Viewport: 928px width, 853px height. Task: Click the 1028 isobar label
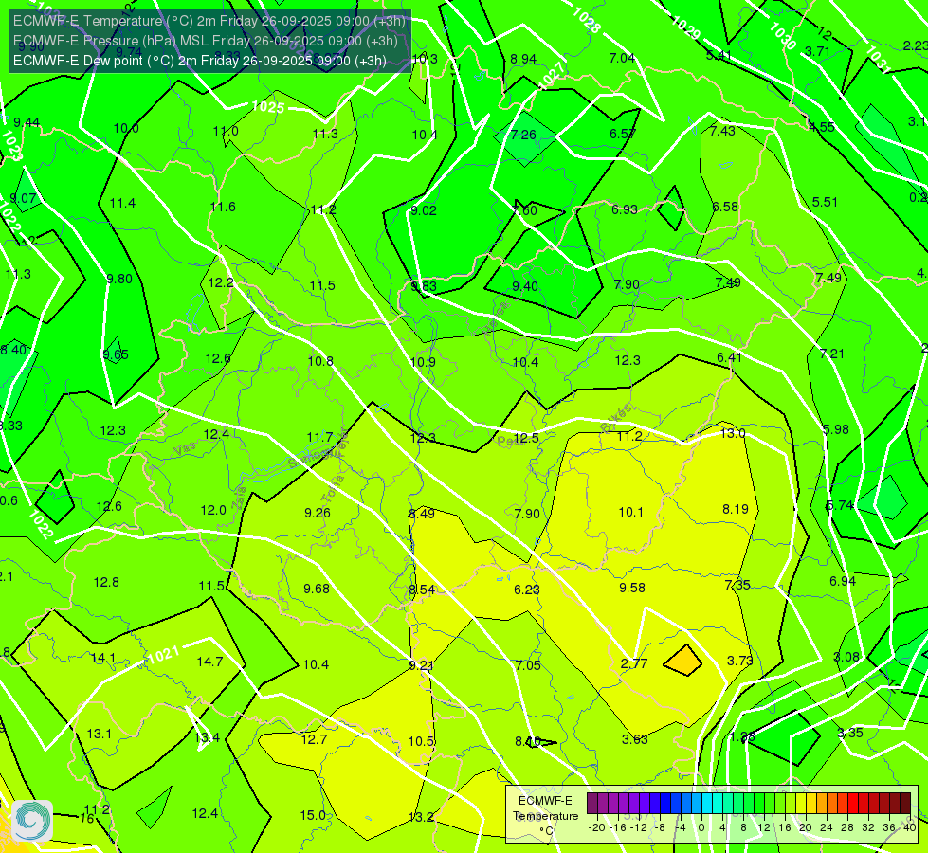(x=587, y=21)
